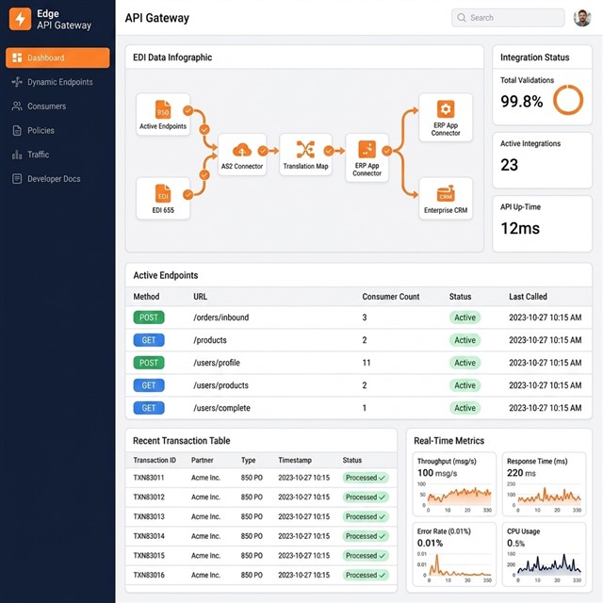Viewport: 603px width, 603px height.
Task: Click the Policies document icon
Action: [17, 131]
